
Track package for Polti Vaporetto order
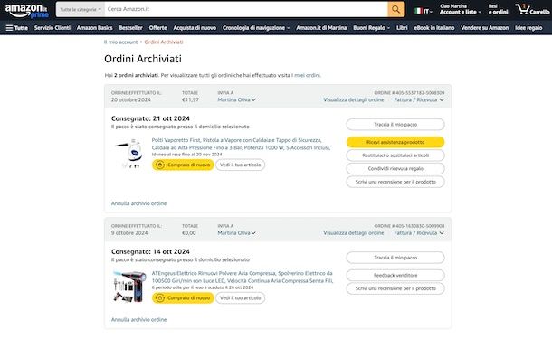pyautogui.click(x=395, y=125)
